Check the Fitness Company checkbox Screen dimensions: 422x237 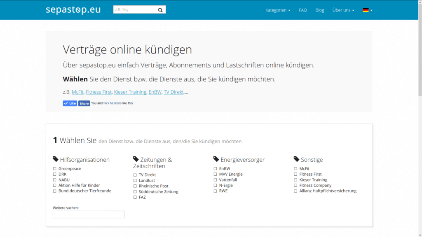pyautogui.click(x=295, y=186)
